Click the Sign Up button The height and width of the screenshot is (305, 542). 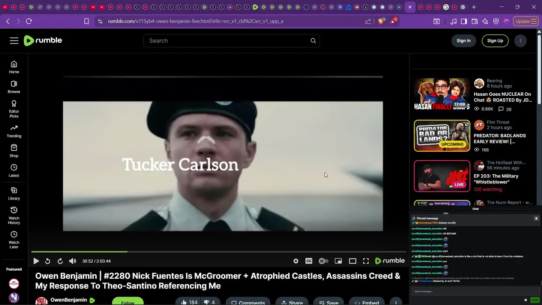coord(495,41)
